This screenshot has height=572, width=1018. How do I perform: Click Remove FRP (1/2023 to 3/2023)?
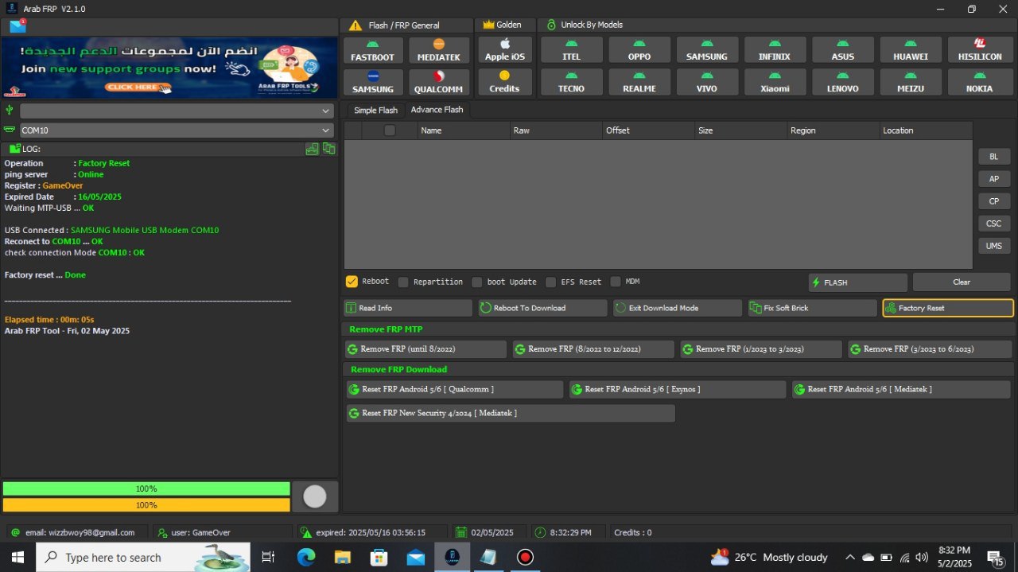click(x=761, y=349)
